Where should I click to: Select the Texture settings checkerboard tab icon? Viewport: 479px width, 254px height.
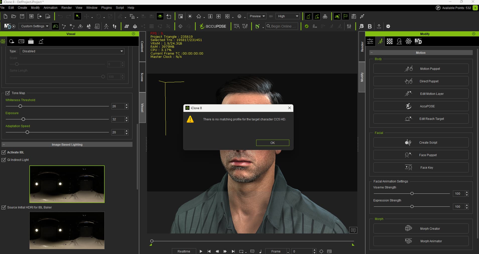pos(390,41)
